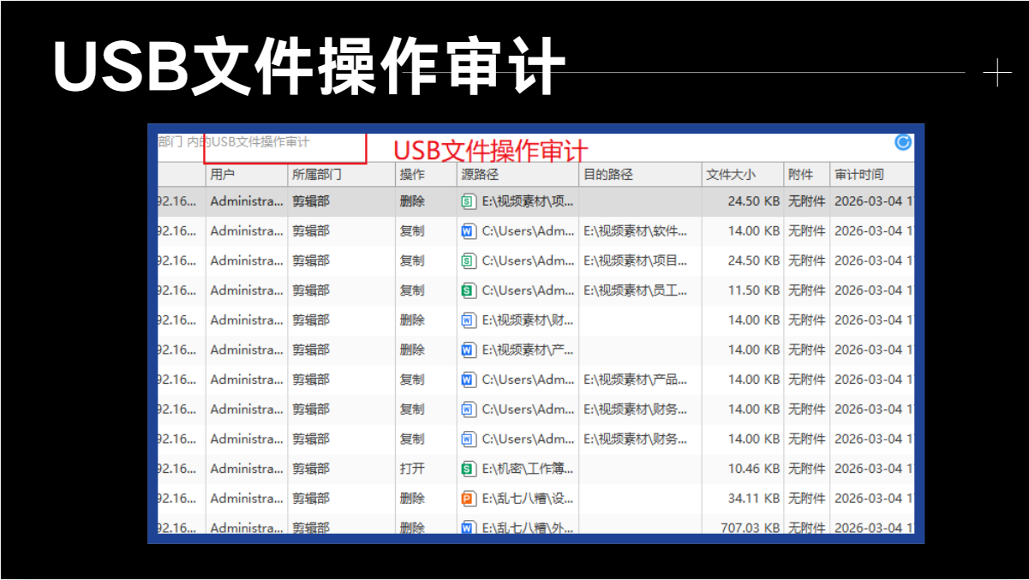Click the spreadsheet icon beside E:\机密\工作簿 path
Image resolution: width=1029 pixels, height=580 pixels.
468,469
